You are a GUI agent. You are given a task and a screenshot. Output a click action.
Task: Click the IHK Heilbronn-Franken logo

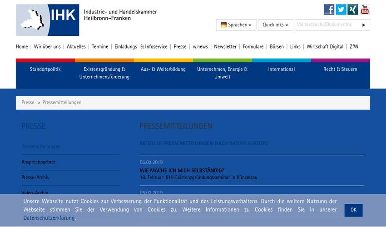48,20
